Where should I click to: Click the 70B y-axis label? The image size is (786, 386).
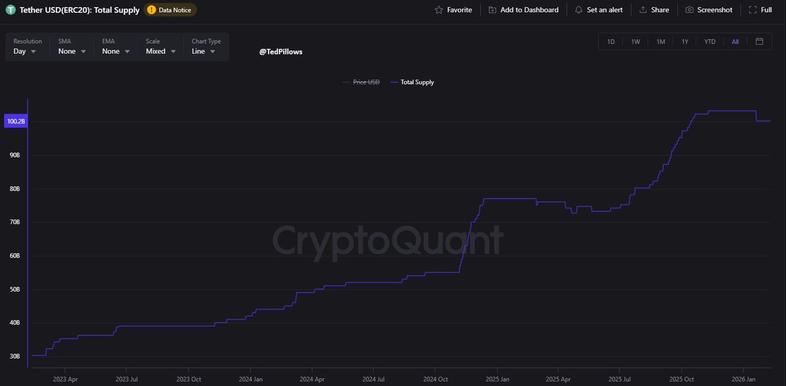click(14, 222)
